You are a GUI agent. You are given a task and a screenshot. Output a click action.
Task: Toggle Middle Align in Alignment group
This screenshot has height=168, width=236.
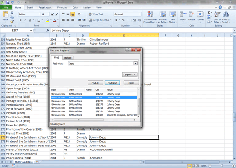click(x=68, y=14)
